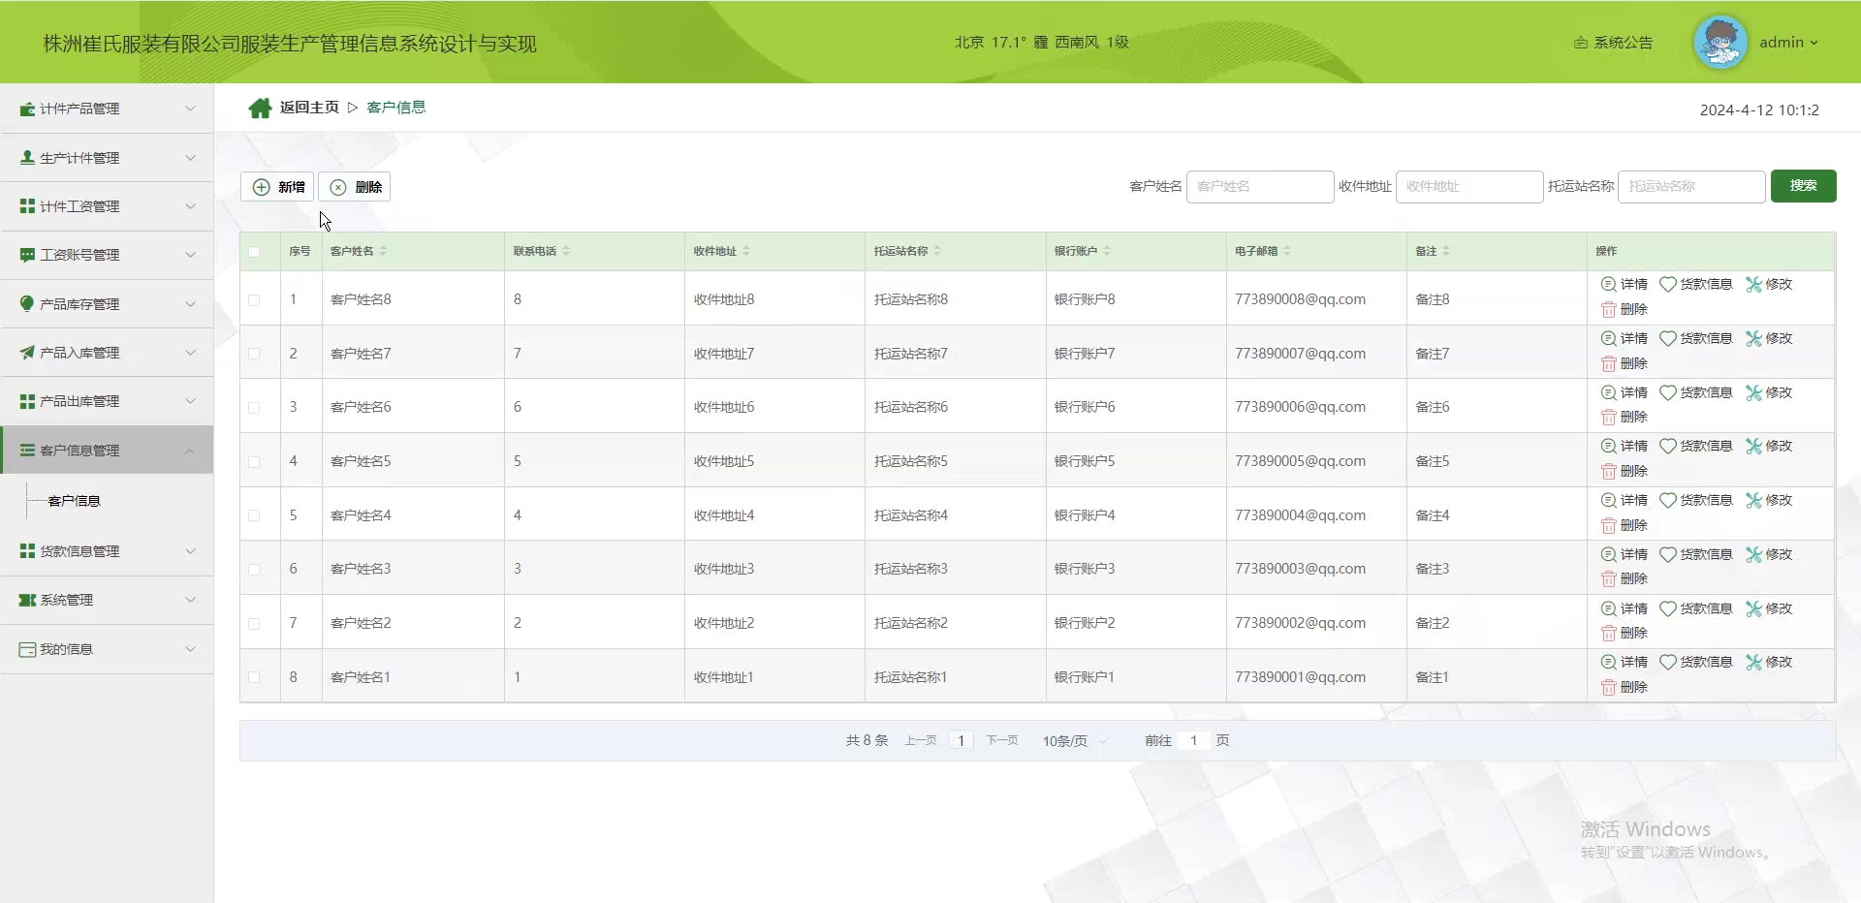Select 客户信息 submenu item in sidebar

click(75, 501)
